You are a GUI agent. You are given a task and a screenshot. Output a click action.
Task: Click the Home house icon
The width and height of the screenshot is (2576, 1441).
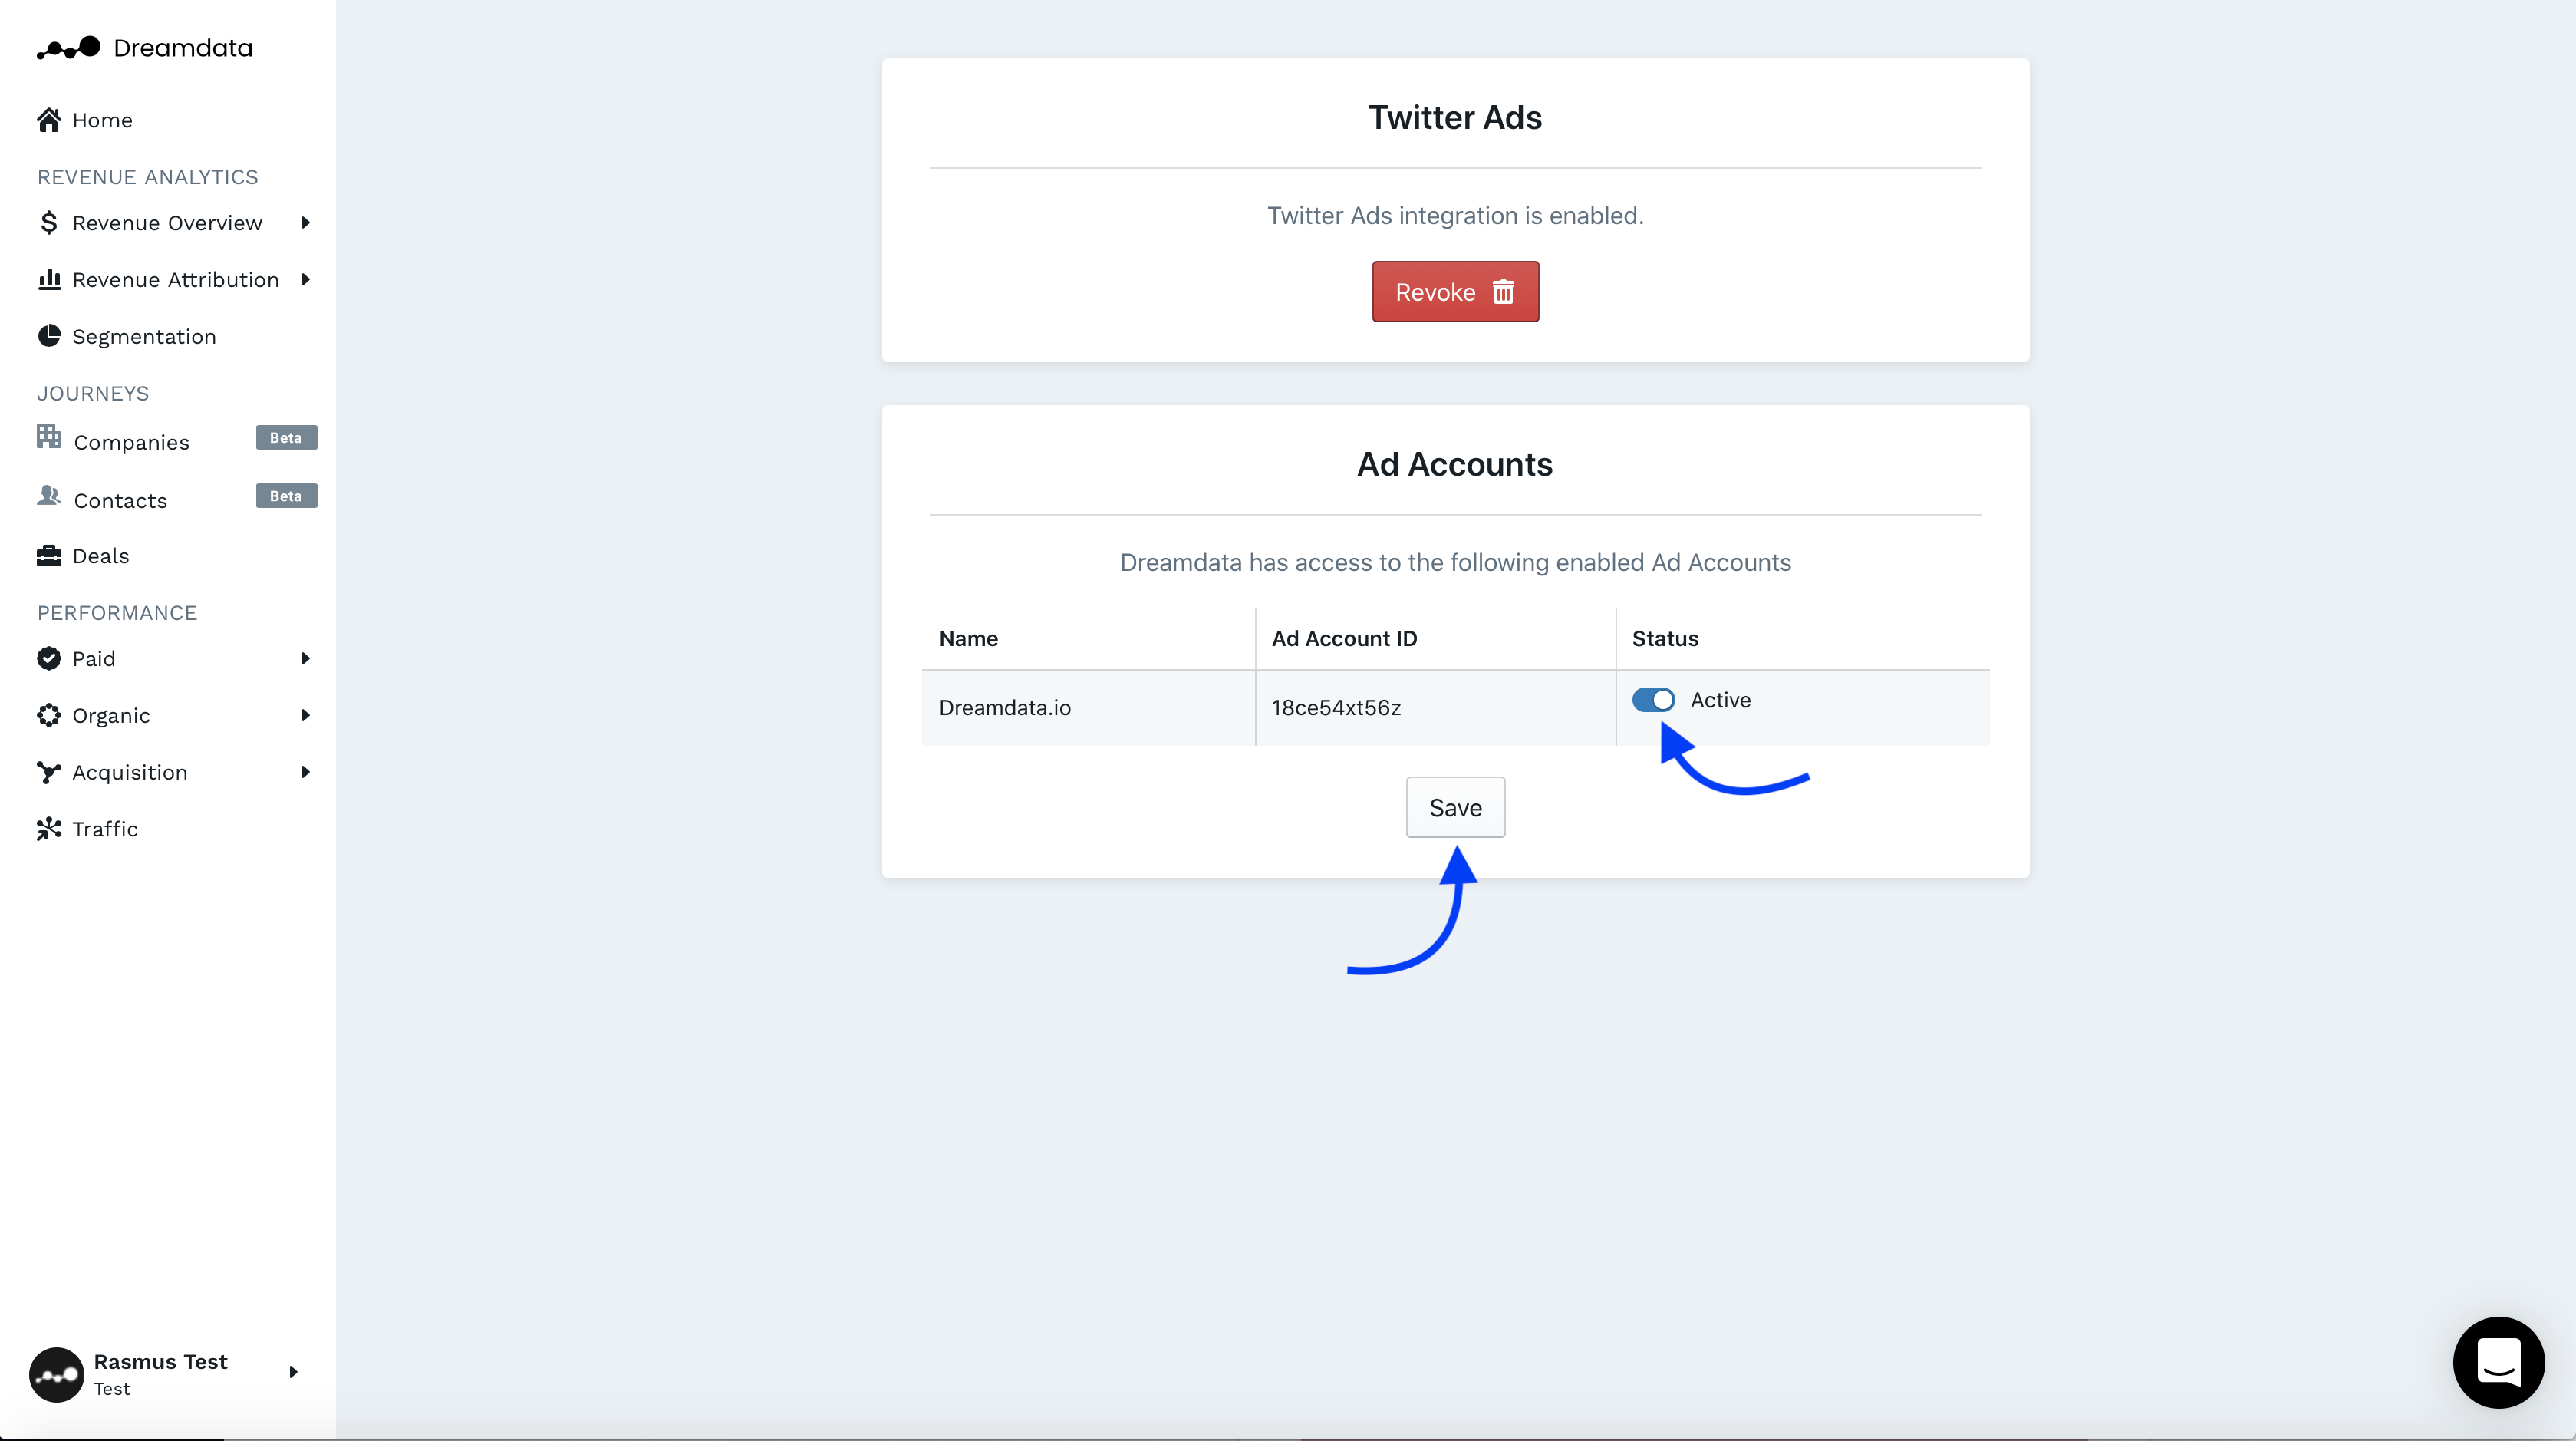[49, 120]
